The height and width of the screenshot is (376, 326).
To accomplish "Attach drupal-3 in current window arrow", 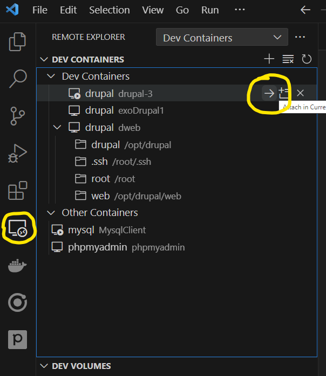I will (269, 93).
